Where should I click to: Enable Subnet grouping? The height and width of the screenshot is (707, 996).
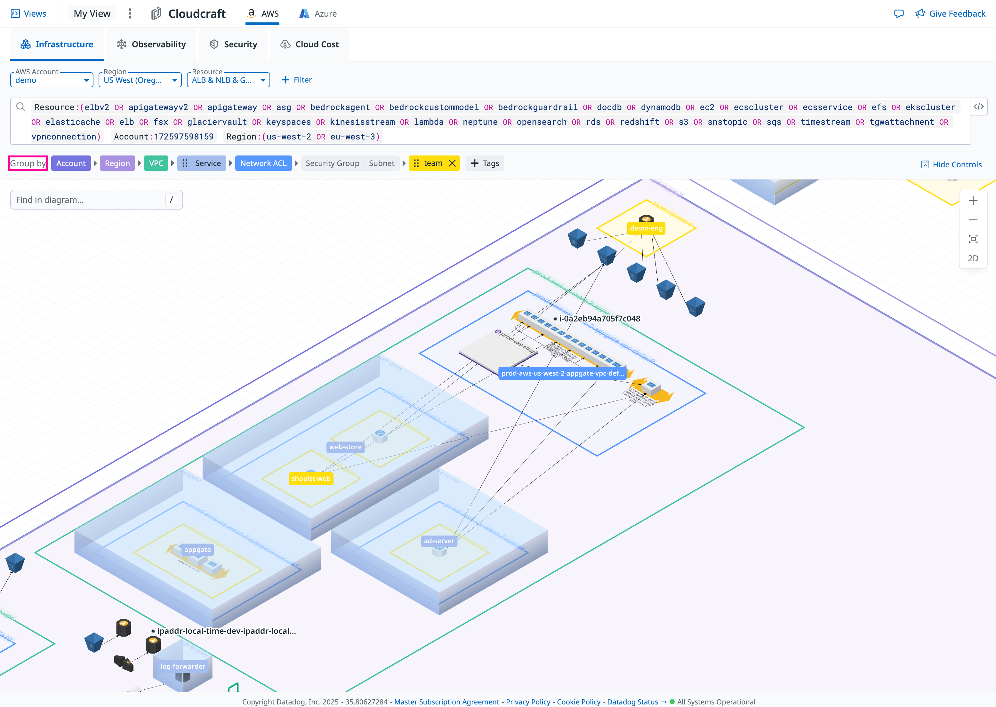382,163
